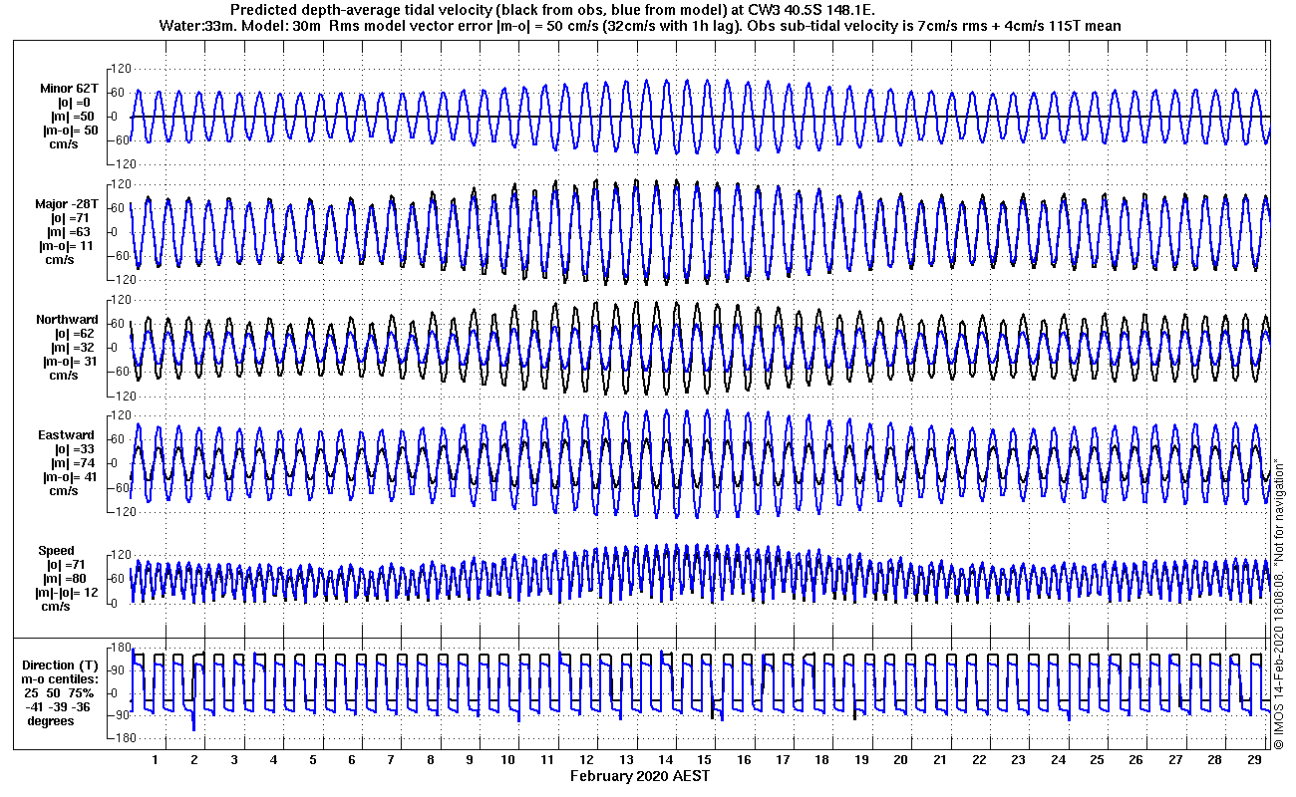
Task: Click day '5' on the date axis
Action: (312, 759)
